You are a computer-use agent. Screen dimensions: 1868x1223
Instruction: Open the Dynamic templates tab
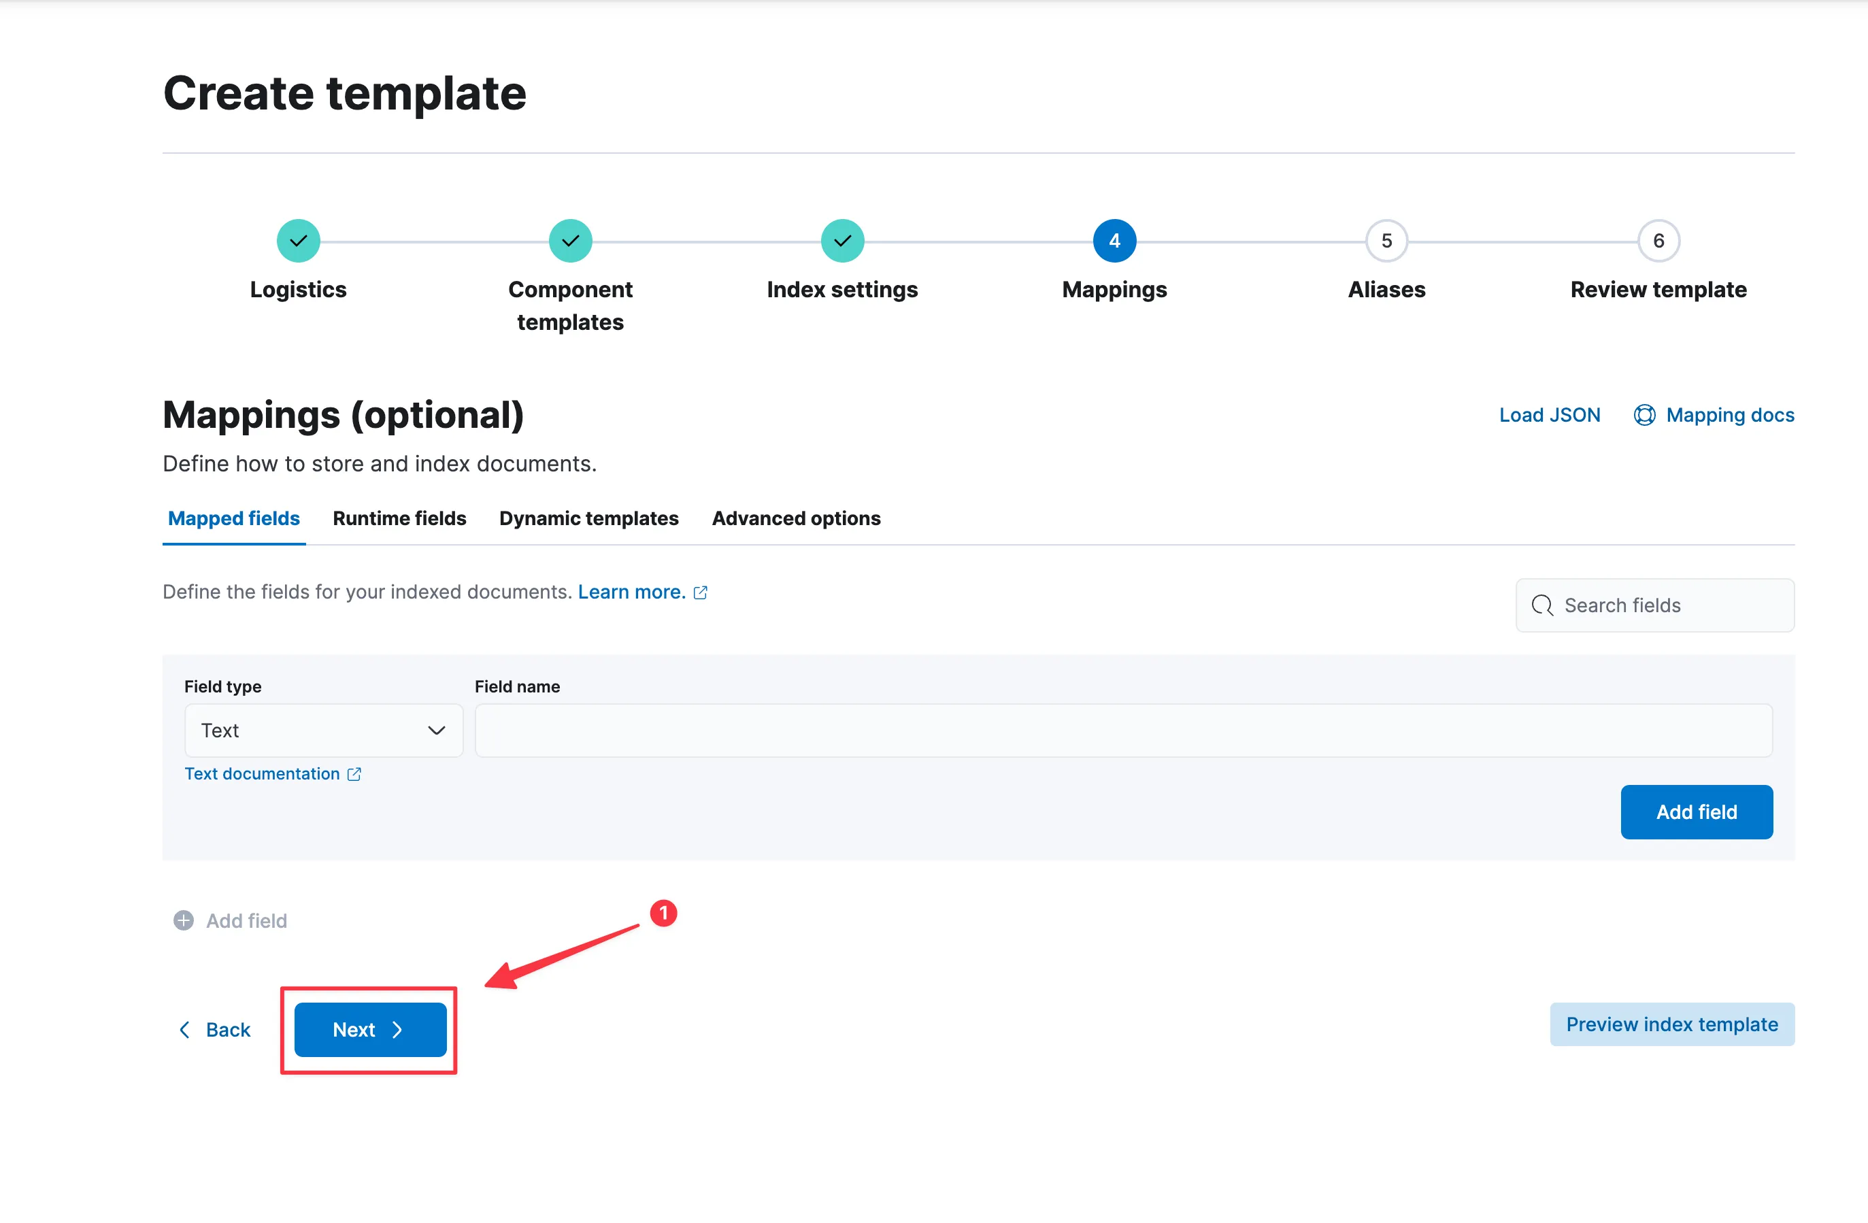pos(588,518)
